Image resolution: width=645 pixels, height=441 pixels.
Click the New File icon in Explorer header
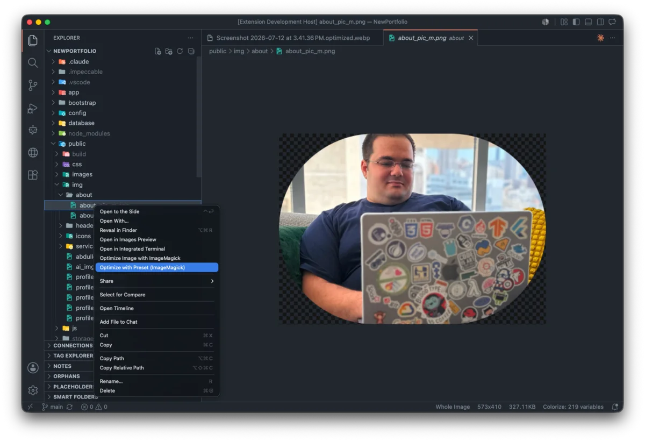158,51
